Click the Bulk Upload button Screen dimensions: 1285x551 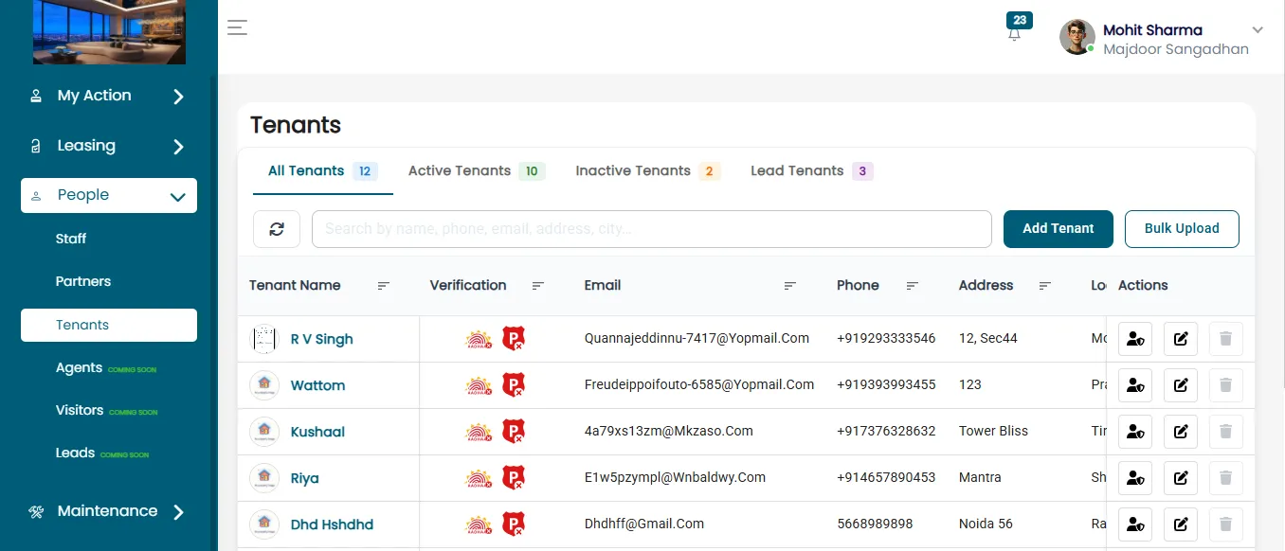coord(1182,229)
